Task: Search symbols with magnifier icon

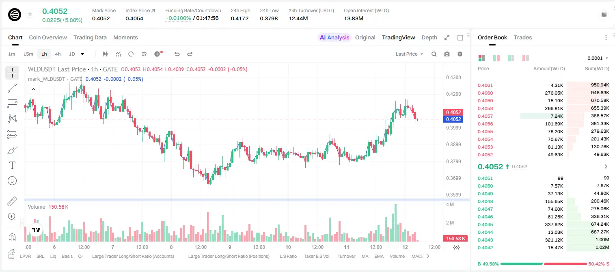Action: tap(434, 54)
